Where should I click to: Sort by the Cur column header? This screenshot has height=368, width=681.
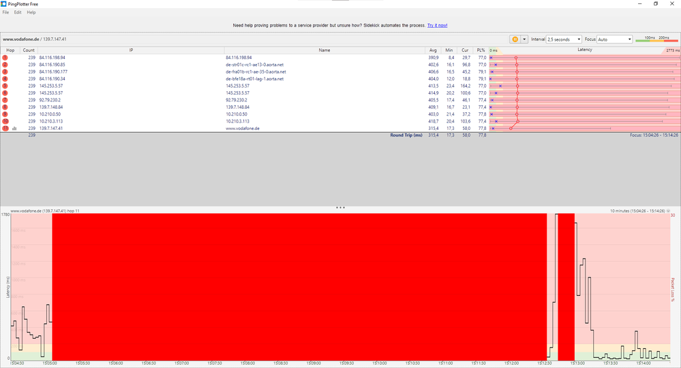pyautogui.click(x=465, y=50)
